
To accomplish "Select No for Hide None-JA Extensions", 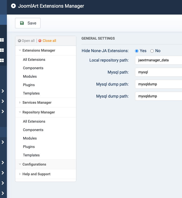I will pyautogui.click(x=152, y=51).
